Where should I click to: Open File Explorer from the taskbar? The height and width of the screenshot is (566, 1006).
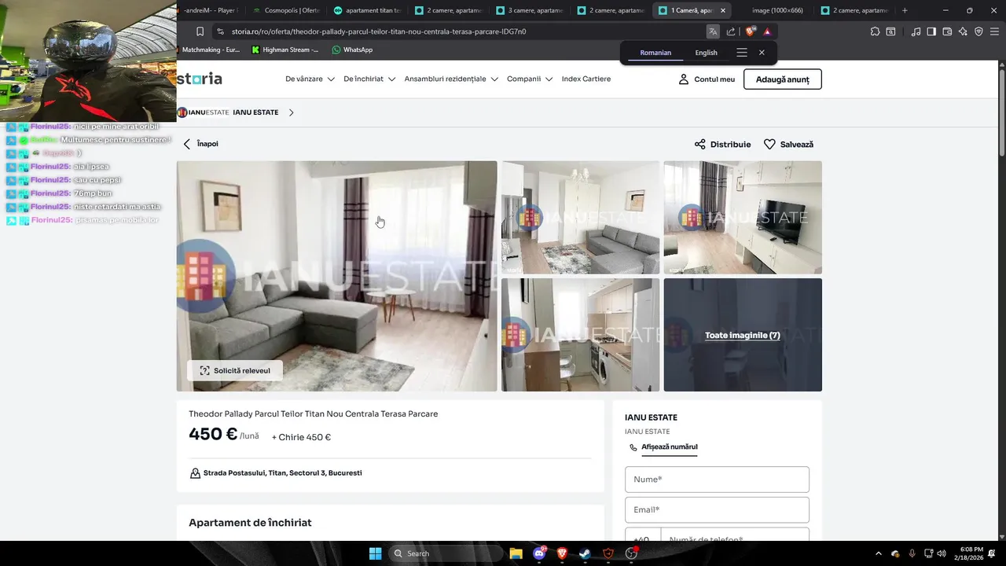[516, 553]
